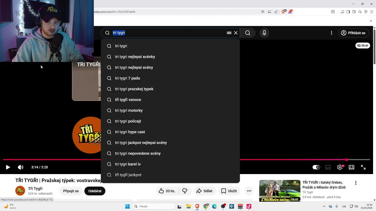Close the browser infobar with X

(x=371, y=21)
